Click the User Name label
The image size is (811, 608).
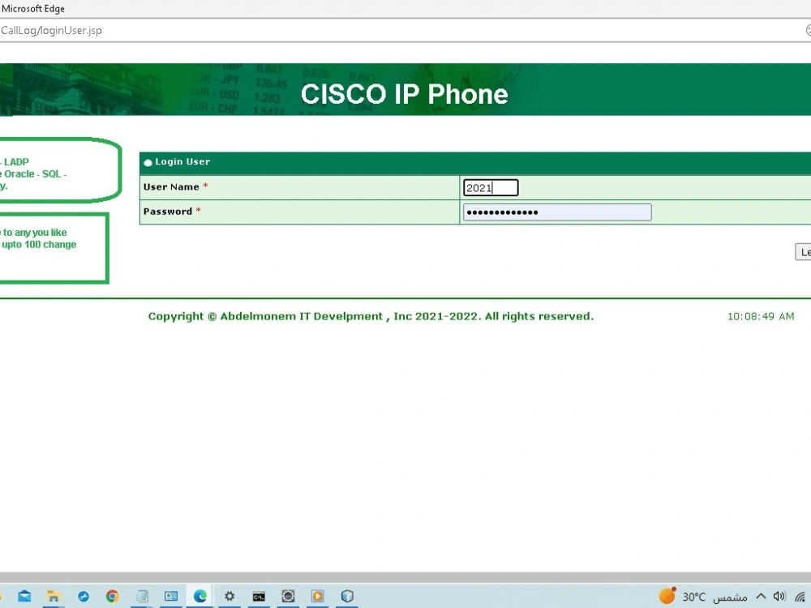tap(171, 187)
